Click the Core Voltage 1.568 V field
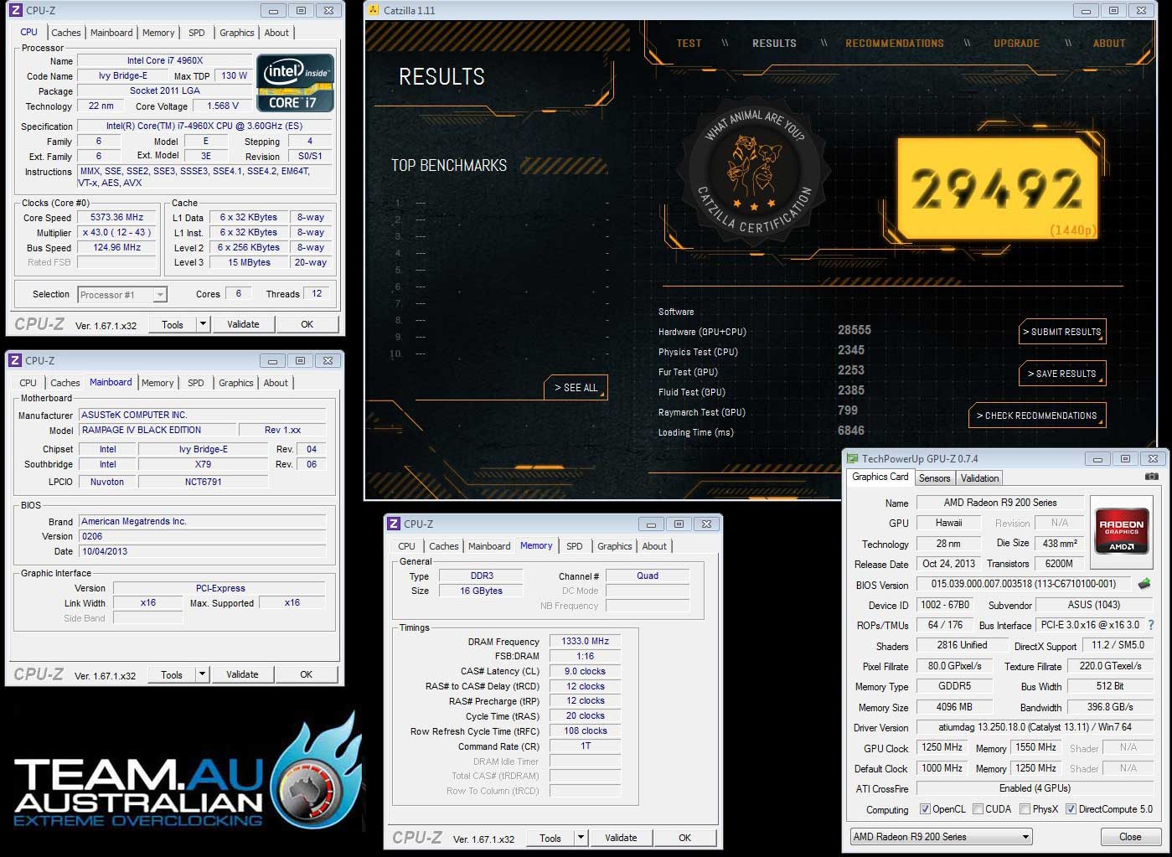1172x857 pixels. (x=223, y=106)
